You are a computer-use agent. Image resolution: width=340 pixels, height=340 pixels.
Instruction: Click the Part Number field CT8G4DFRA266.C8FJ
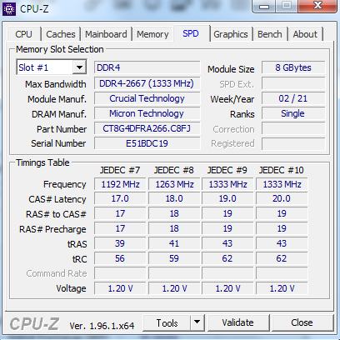[x=147, y=128]
